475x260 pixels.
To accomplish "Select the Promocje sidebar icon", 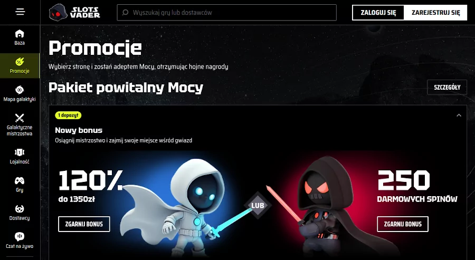I will point(20,62).
